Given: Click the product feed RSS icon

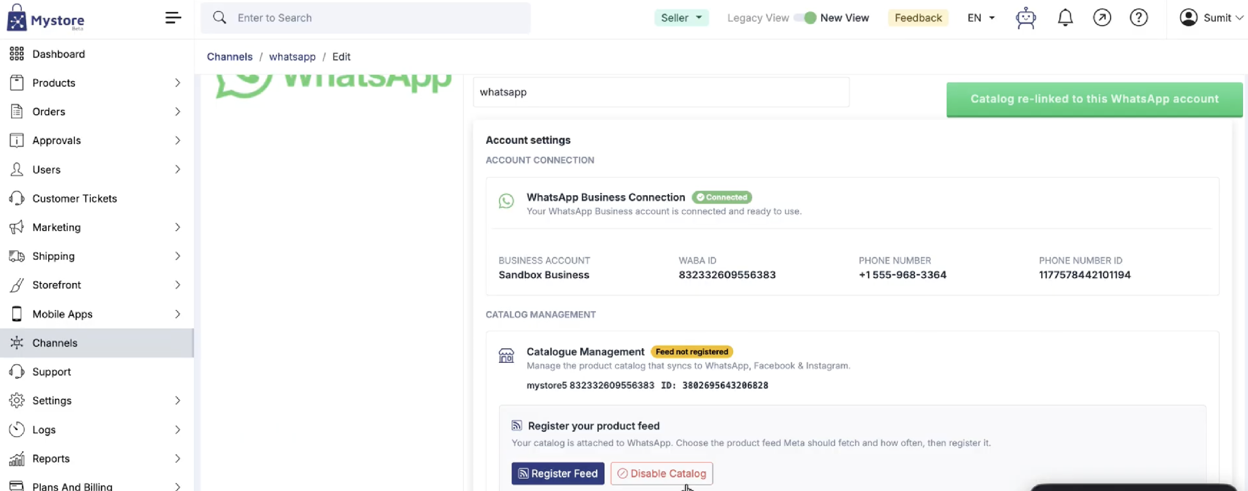Looking at the screenshot, I should (517, 425).
